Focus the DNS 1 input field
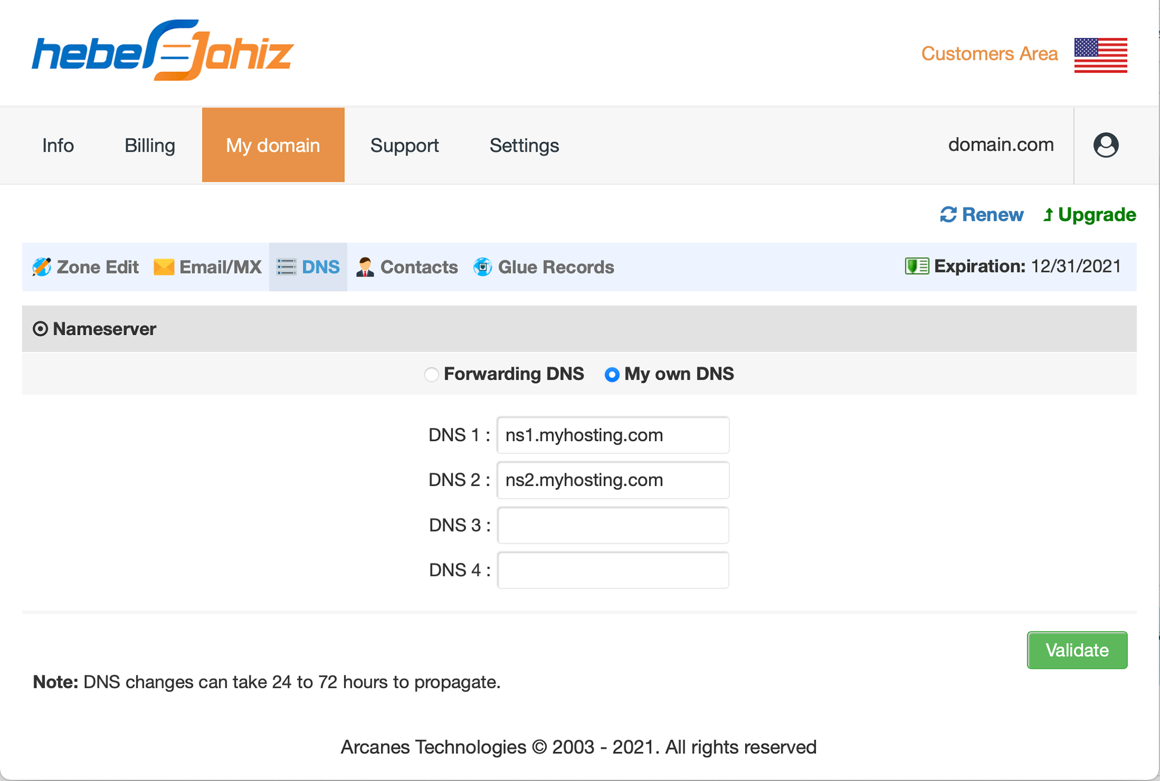This screenshot has width=1160, height=781. pos(613,435)
